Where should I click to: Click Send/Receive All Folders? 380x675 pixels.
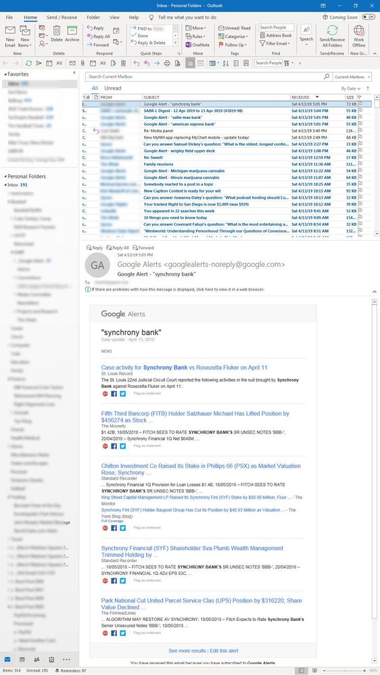pos(332,36)
